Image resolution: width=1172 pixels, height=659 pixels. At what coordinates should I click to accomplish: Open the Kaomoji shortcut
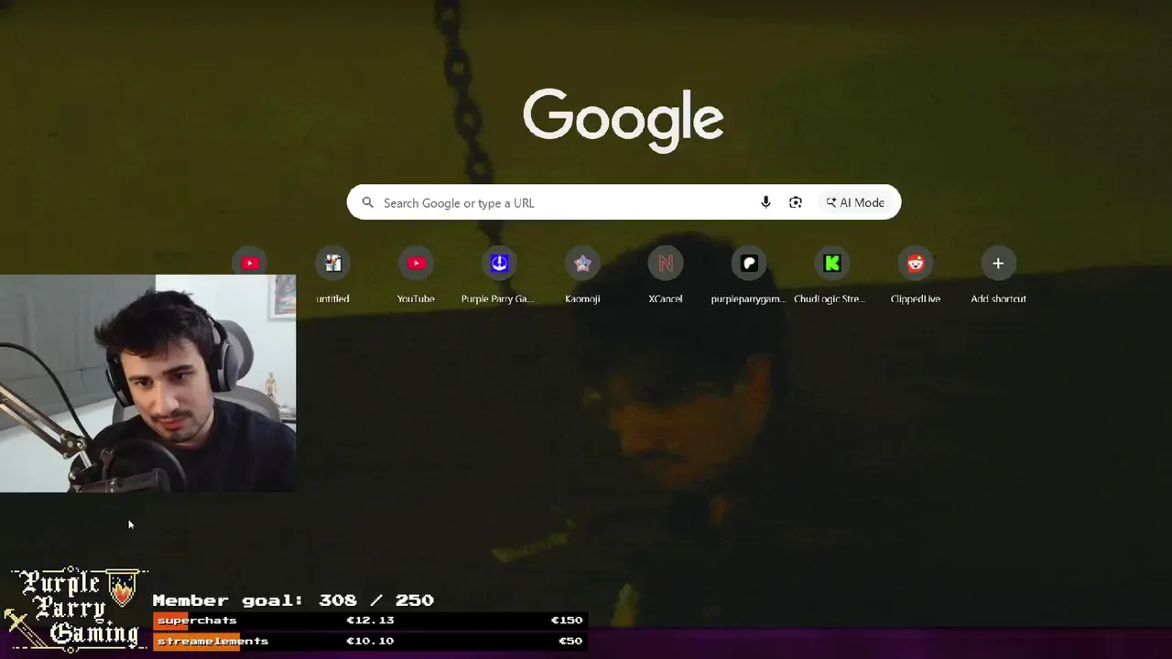[582, 264]
